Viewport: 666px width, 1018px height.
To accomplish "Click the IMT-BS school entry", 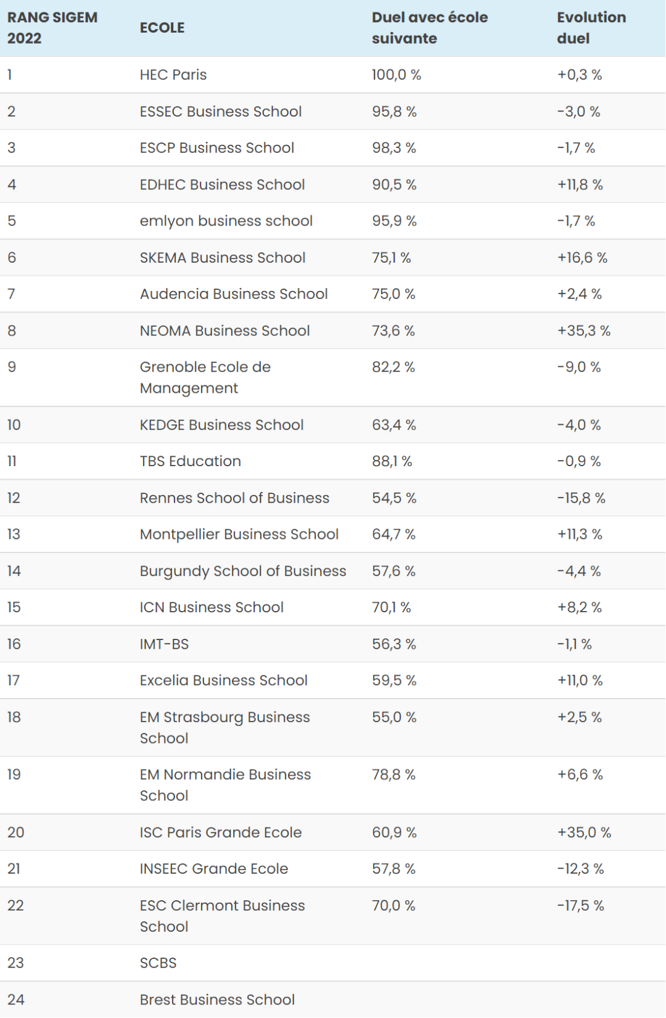I will [164, 644].
